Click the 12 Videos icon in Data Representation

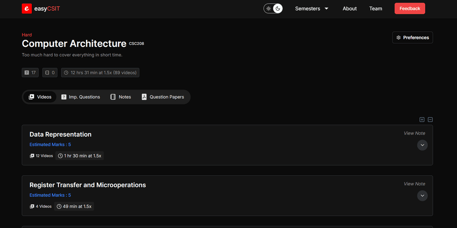(32, 156)
